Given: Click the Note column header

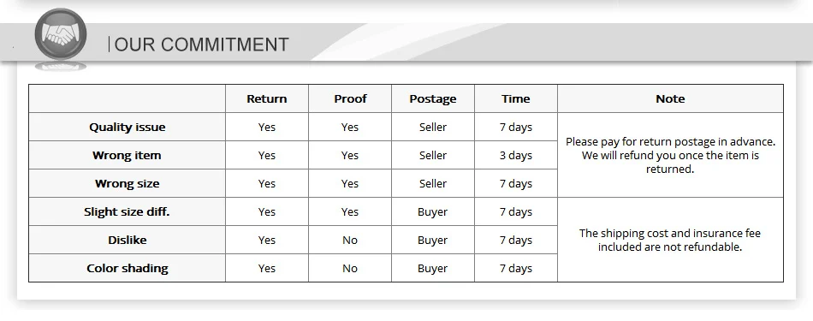Looking at the screenshot, I should click(670, 98).
